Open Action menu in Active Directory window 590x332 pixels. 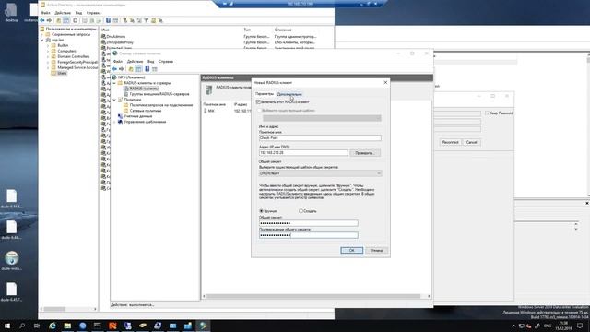63,13
